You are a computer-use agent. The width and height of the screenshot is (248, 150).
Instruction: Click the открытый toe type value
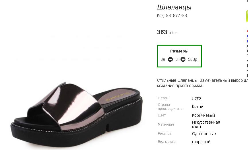coord(201,142)
